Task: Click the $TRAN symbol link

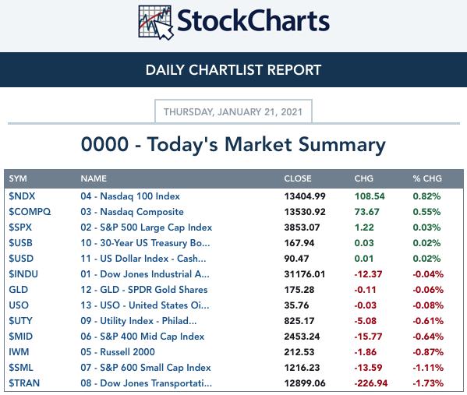Action: pos(24,383)
